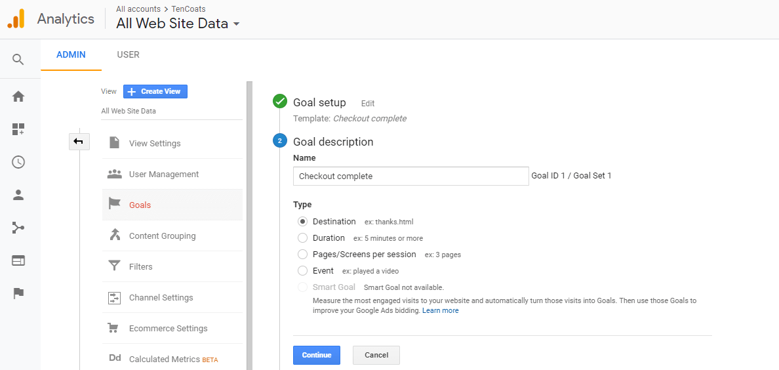Open the All Web Site Data dropdown
The image size is (779, 370).
pyautogui.click(x=178, y=24)
